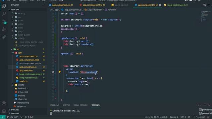Open errors and warnings count in status bar
The image size is (212, 119).
(x=29, y=117)
